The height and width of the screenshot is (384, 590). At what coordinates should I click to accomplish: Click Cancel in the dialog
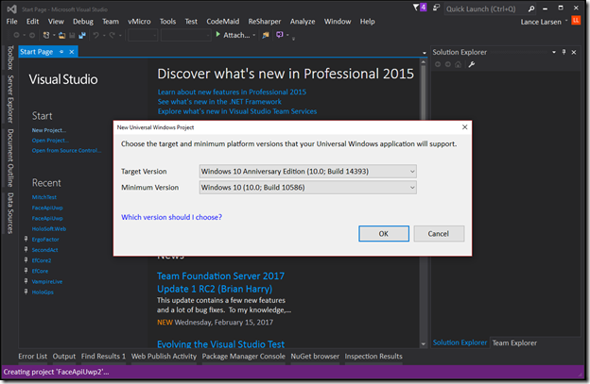pyautogui.click(x=439, y=233)
